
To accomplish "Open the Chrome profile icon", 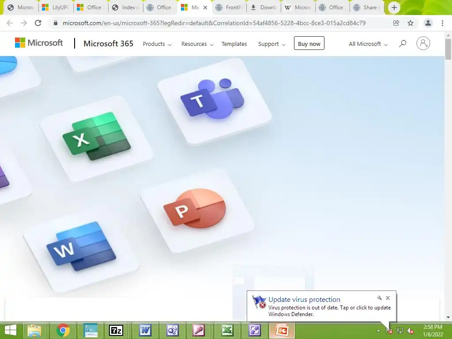I will pos(428,23).
